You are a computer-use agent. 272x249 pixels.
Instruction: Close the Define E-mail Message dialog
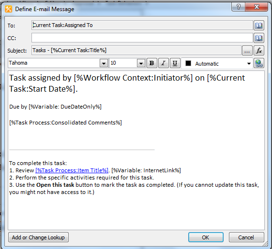(257, 7)
